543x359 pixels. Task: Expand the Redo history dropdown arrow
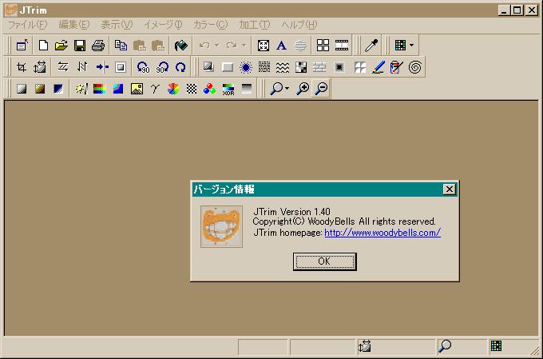click(x=244, y=45)
